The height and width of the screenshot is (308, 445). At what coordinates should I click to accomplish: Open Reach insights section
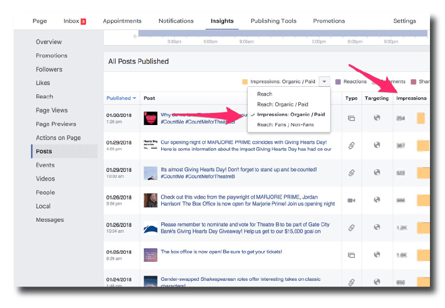[44, 97]
